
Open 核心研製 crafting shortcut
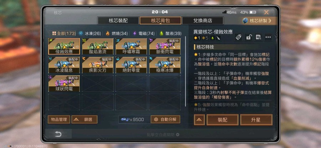pos(257,21)
